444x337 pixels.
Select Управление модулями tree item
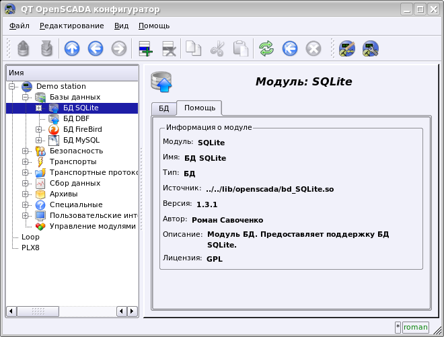[93, 226]
